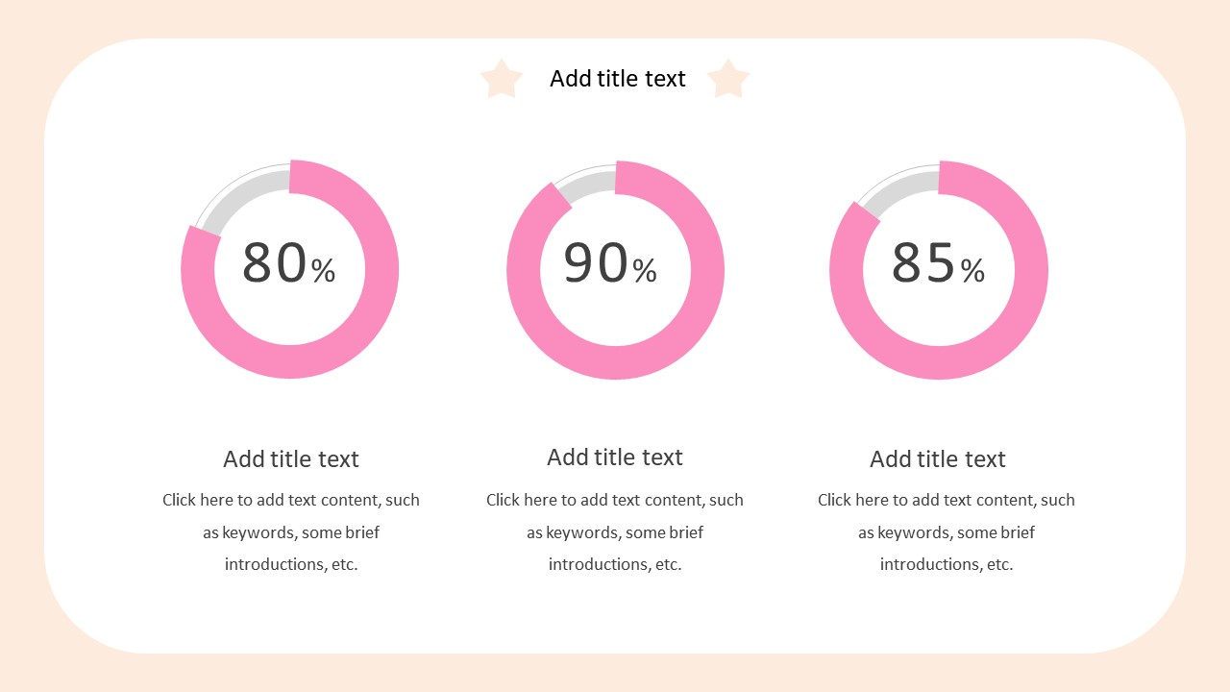Click the star right of the title
Image resolution: width=1230 pixels, height=692 pixels.
tap(728, 79)
